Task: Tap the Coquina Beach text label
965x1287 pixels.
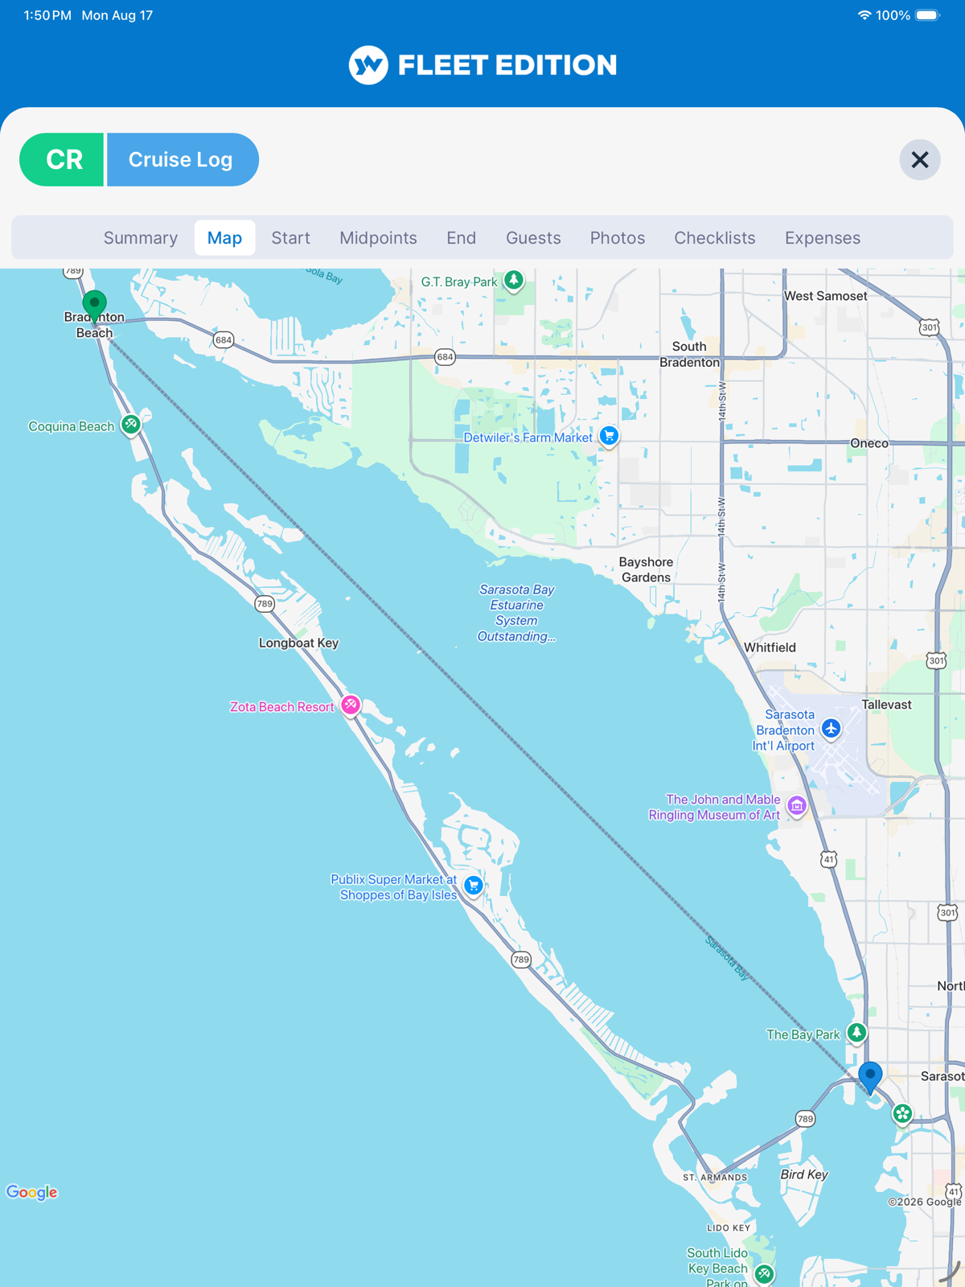Action: (x=72, y=426)
